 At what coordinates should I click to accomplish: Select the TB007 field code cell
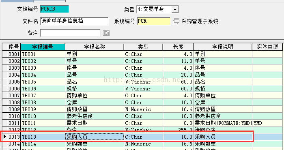click(x=43, y=95)
